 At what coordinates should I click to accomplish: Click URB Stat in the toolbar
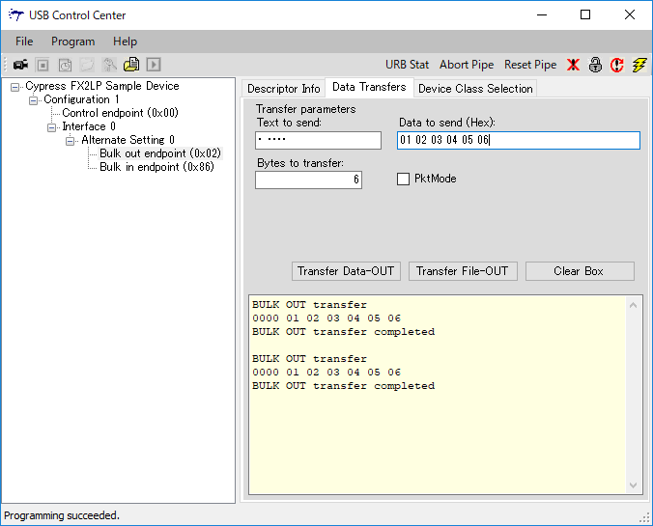[x=407, y=65]
